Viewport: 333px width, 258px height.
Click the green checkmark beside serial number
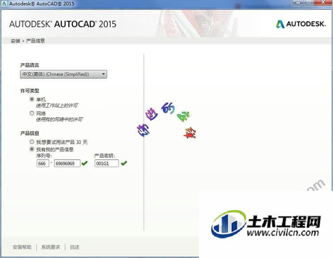click(x=84, y=163)
